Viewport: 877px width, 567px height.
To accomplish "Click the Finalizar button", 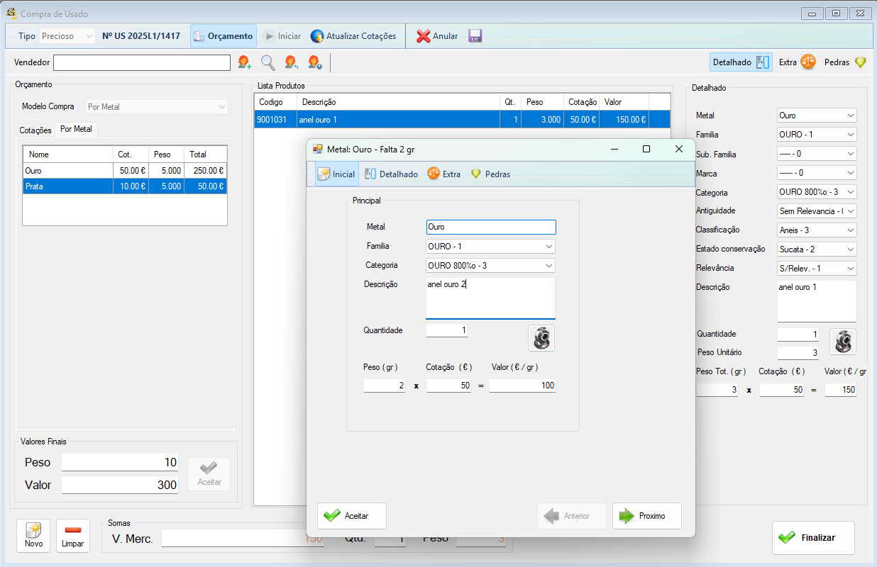I will (x=813, y=538).
